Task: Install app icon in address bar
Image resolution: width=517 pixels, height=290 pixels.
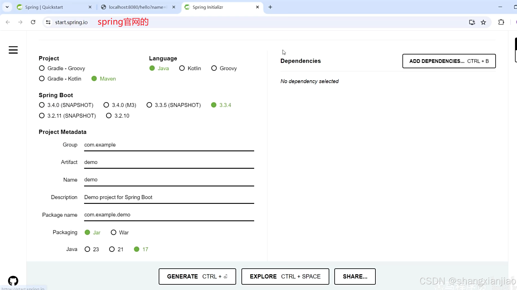Action: click(472, 22)
